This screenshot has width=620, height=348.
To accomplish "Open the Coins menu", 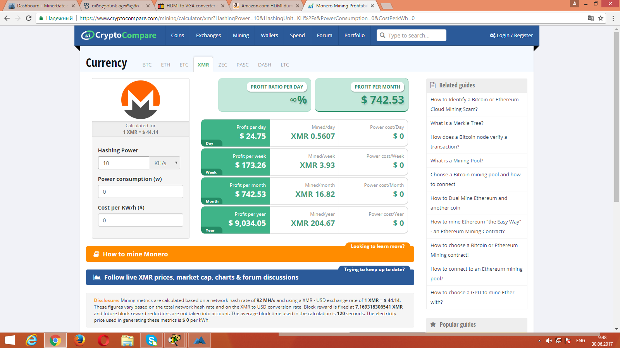I will (177, 35).
